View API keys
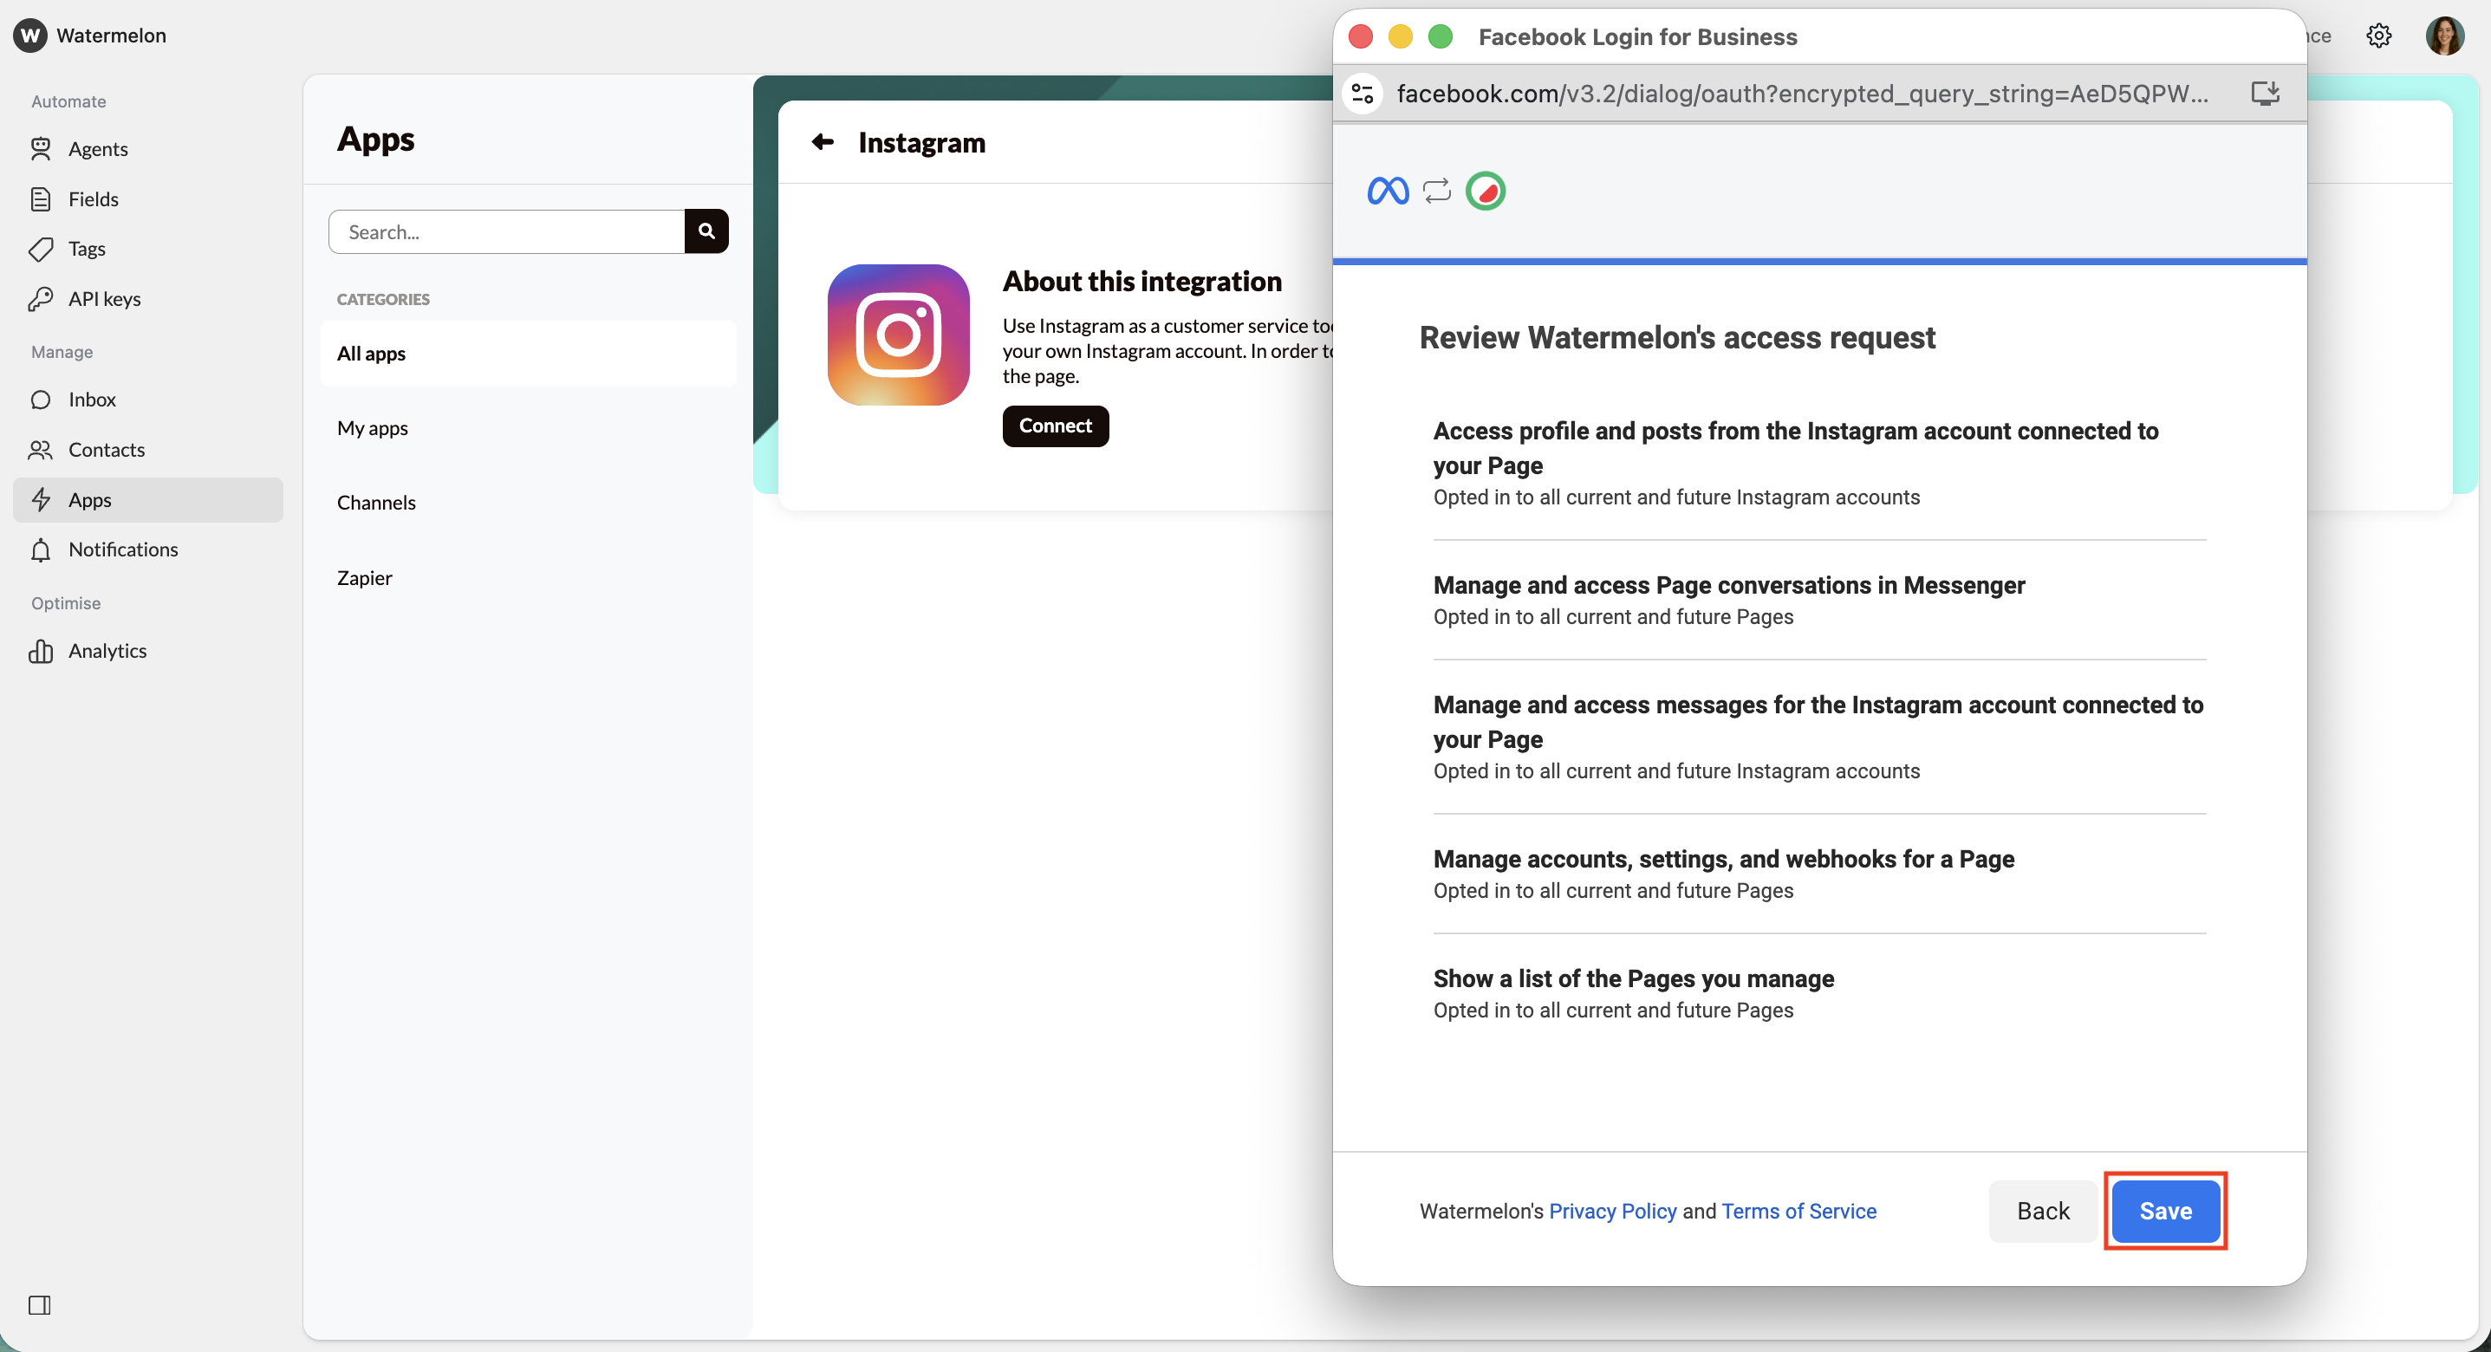The image size is (2491, 1352). tap(103, 299)
